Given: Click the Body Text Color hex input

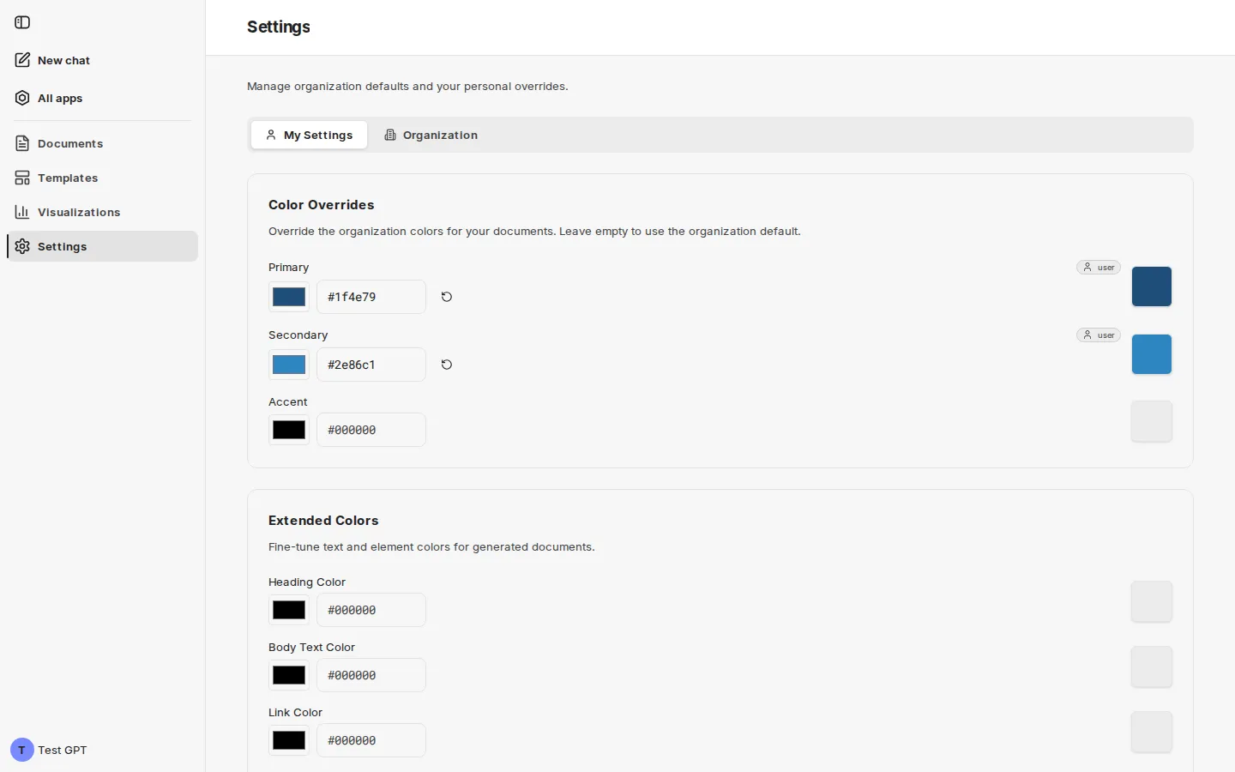Looking at the screenshot, I should [371, 675].
